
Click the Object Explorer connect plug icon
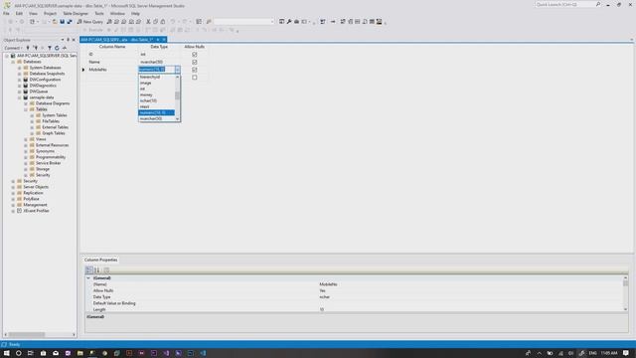click(x=28, y=48)
